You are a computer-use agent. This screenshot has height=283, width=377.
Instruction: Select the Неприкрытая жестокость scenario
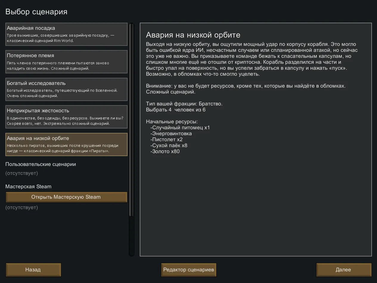coord(66,117)
